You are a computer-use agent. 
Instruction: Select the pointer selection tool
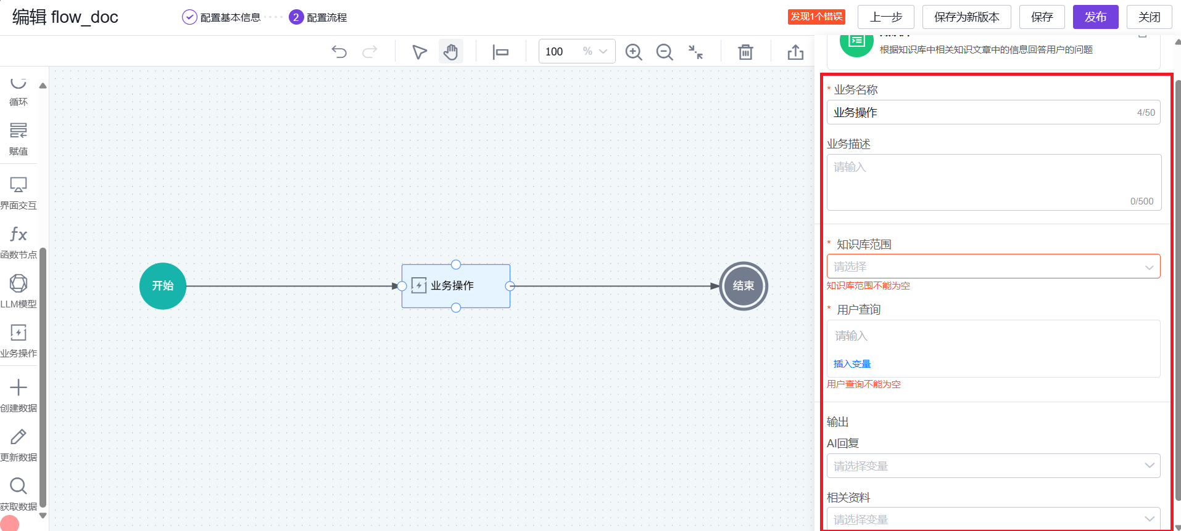420,52
